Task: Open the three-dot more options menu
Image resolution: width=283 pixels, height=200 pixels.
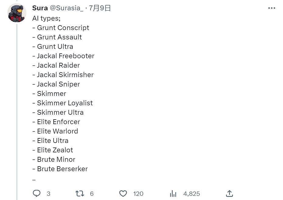Action: click(x=271, y=8)
